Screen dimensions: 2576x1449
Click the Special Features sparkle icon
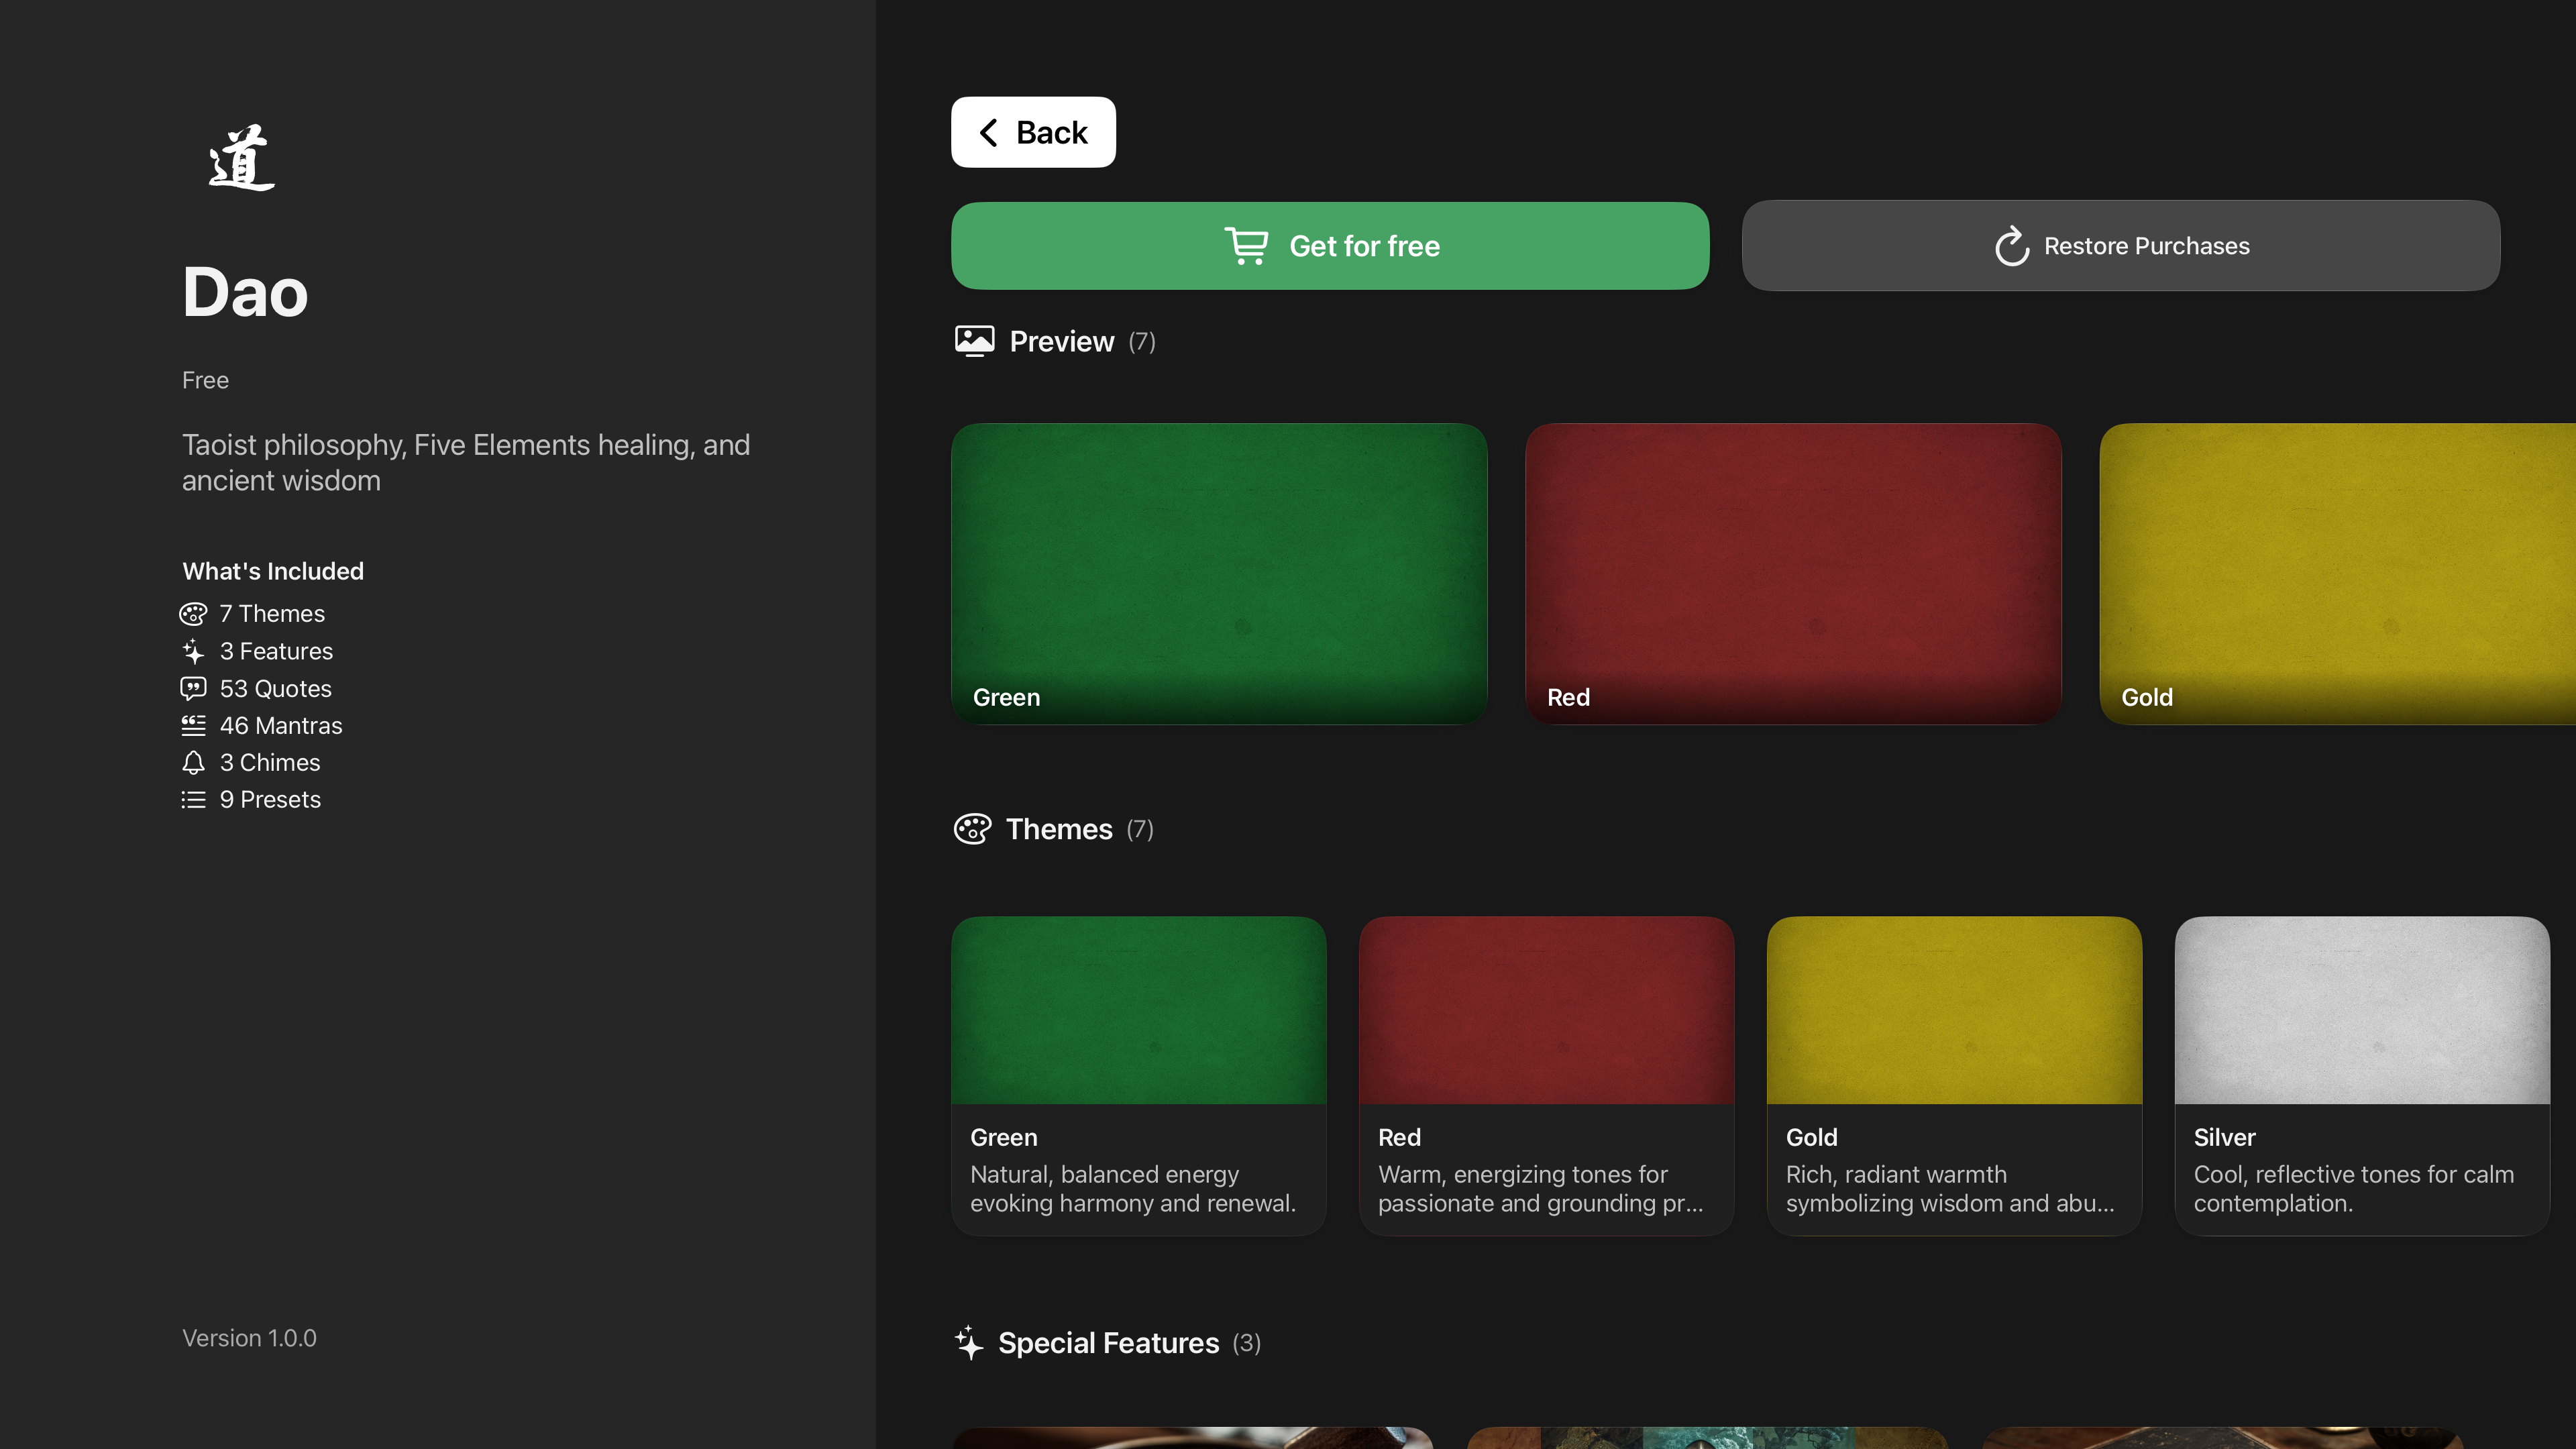(968, 1342)
